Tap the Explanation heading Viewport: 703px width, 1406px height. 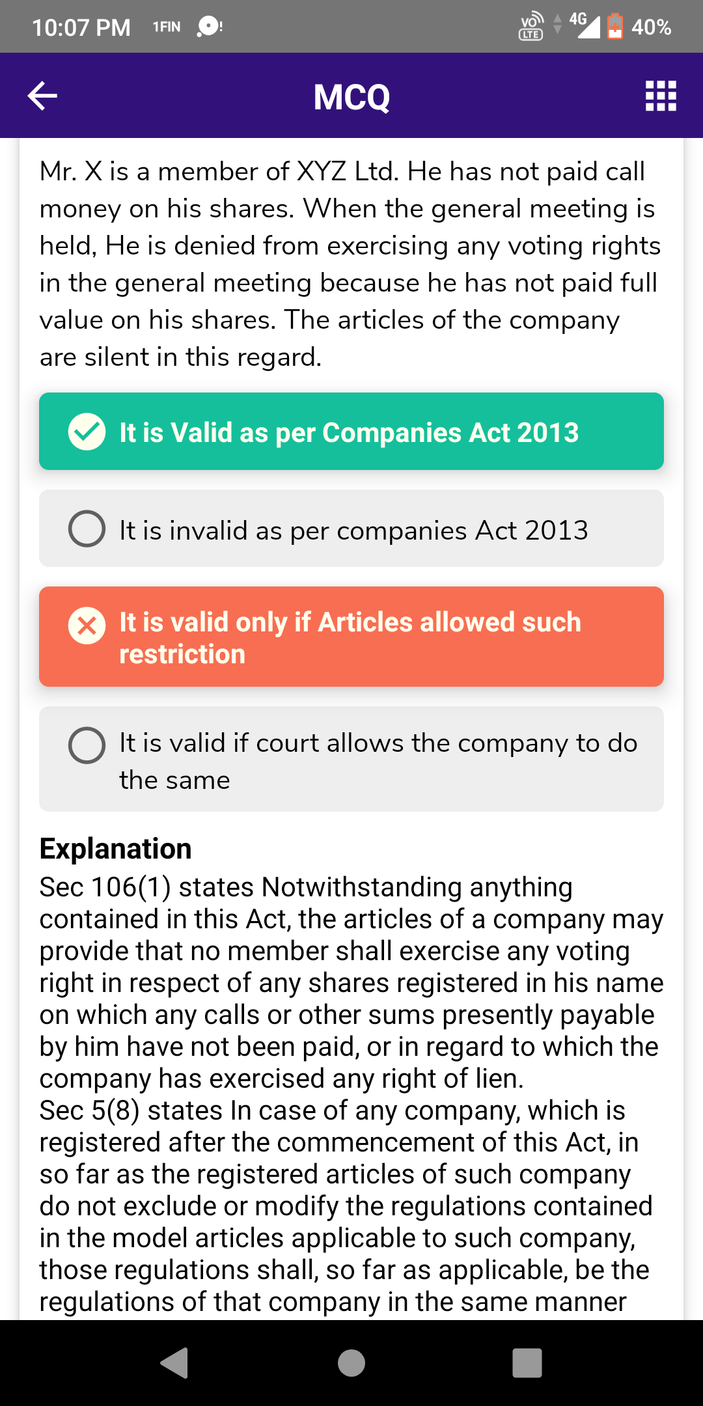[x=116, y=849]
